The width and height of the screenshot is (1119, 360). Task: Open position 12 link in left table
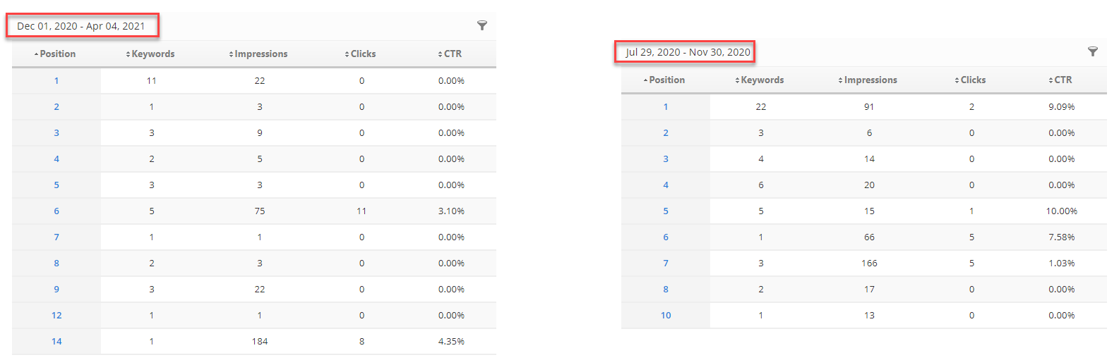pos(56,316)
